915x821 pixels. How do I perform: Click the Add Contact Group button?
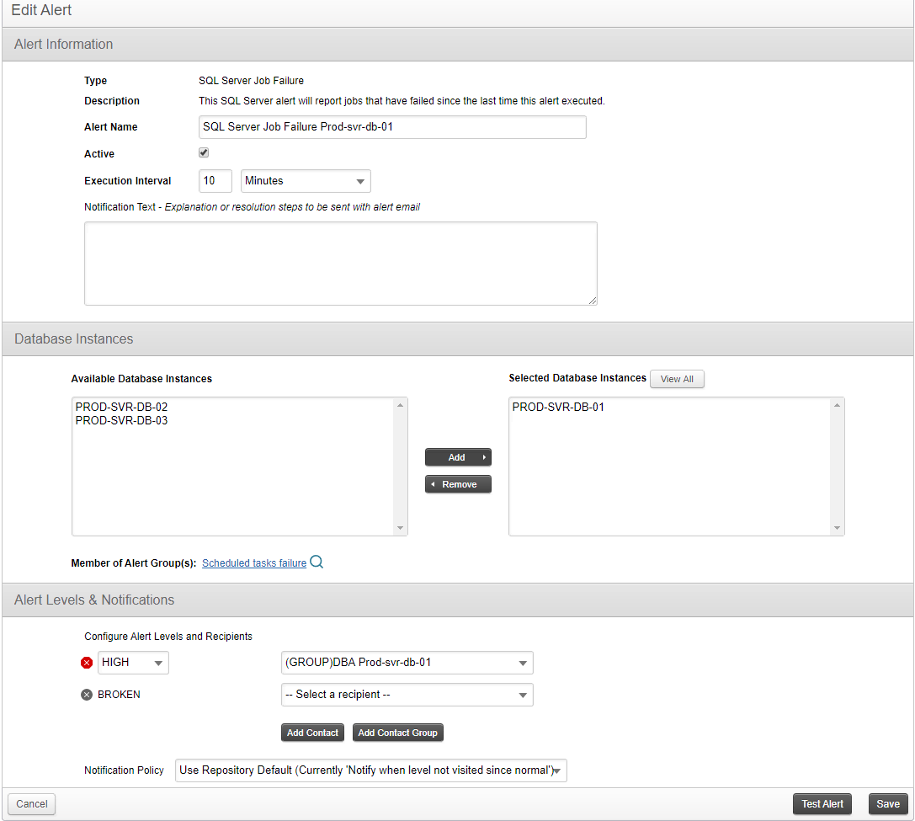398,733
